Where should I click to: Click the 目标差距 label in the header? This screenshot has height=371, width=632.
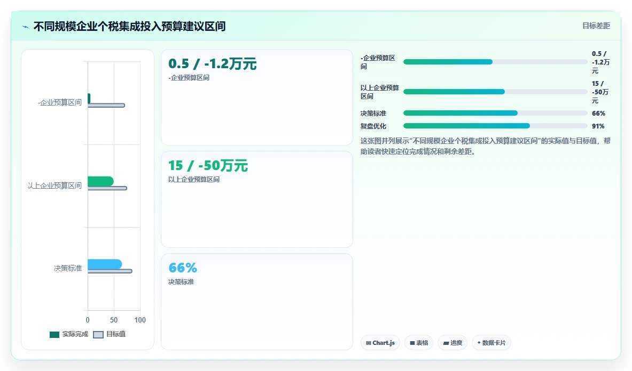[x=596, y=26]
